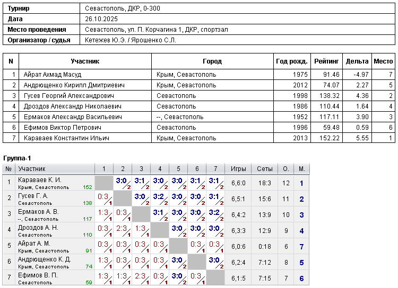Select Андрющенко К. Д. in the group grid
The height and width of the screenshot is (288, 398).
[44, 259]
